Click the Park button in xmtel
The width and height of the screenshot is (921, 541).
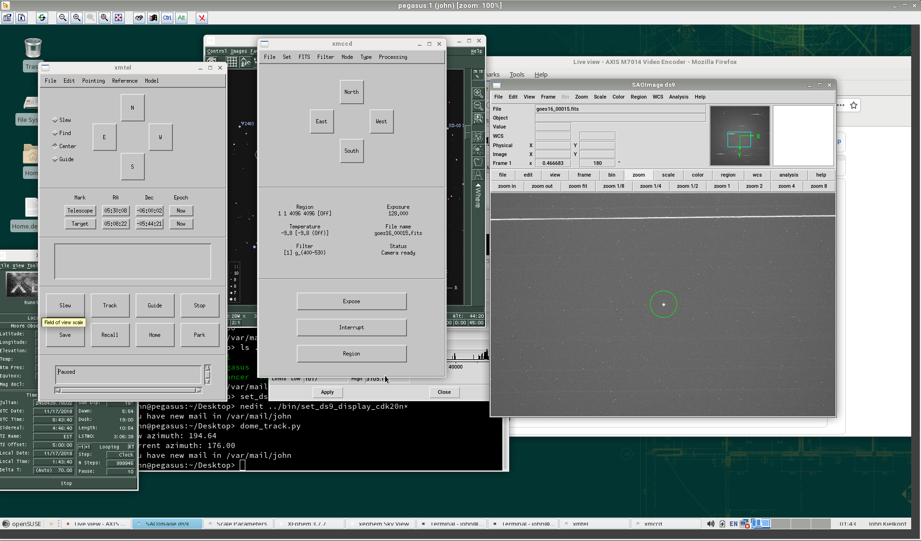(200, 335)
